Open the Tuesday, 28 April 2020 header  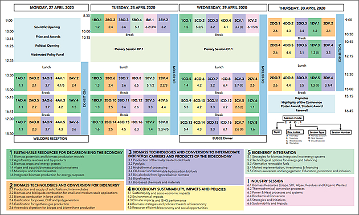(x=134, y=7)
